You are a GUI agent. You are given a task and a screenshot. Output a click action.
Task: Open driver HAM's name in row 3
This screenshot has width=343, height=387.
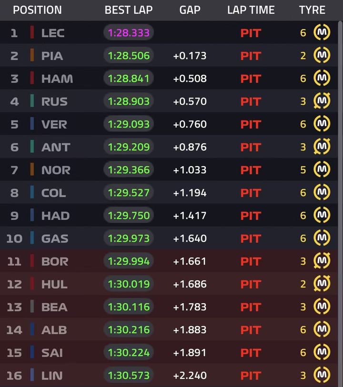click(x=57, y=79)
